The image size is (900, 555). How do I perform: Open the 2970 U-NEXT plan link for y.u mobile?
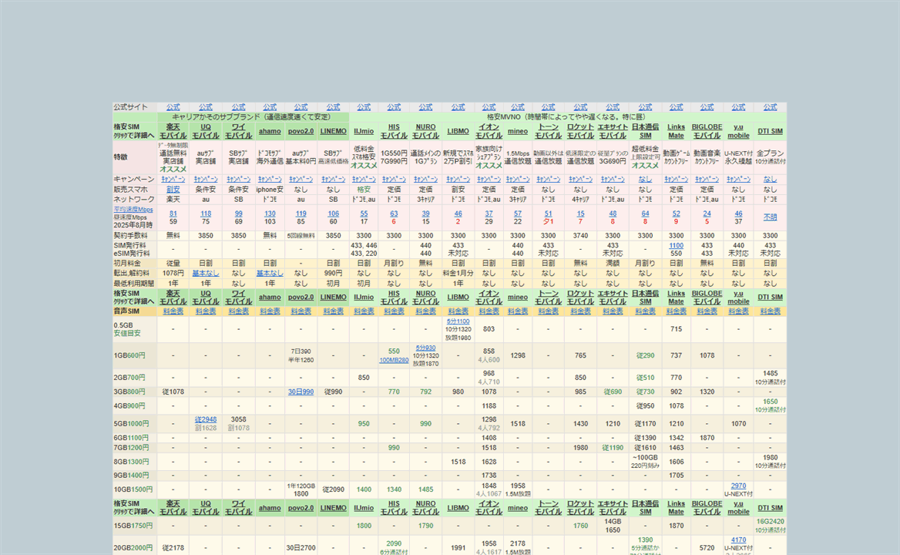point(738,486)
